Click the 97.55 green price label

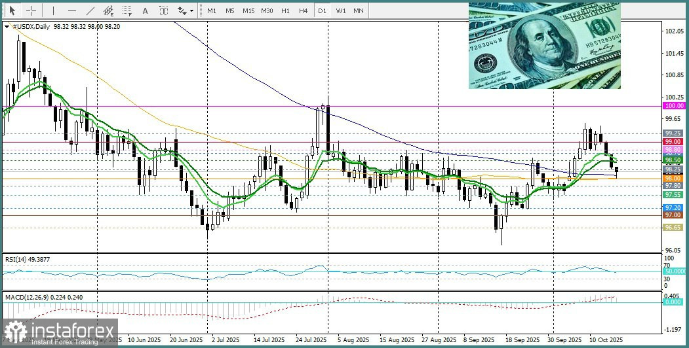pos(674,194)
